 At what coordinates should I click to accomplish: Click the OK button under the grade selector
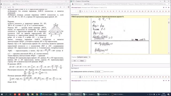pyautogui.click(x=75, y=61)
